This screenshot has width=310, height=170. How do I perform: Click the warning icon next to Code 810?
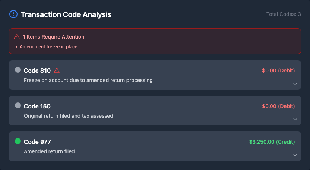click(57, 71)
